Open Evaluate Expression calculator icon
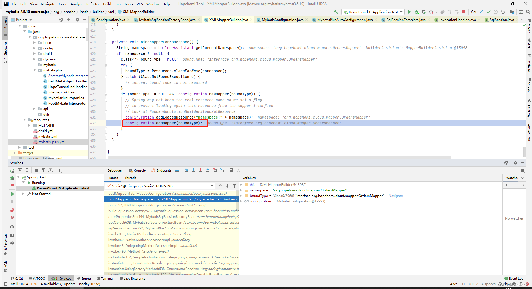 (231, 170)
